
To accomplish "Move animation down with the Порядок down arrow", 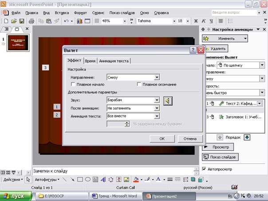I will 247,138.
